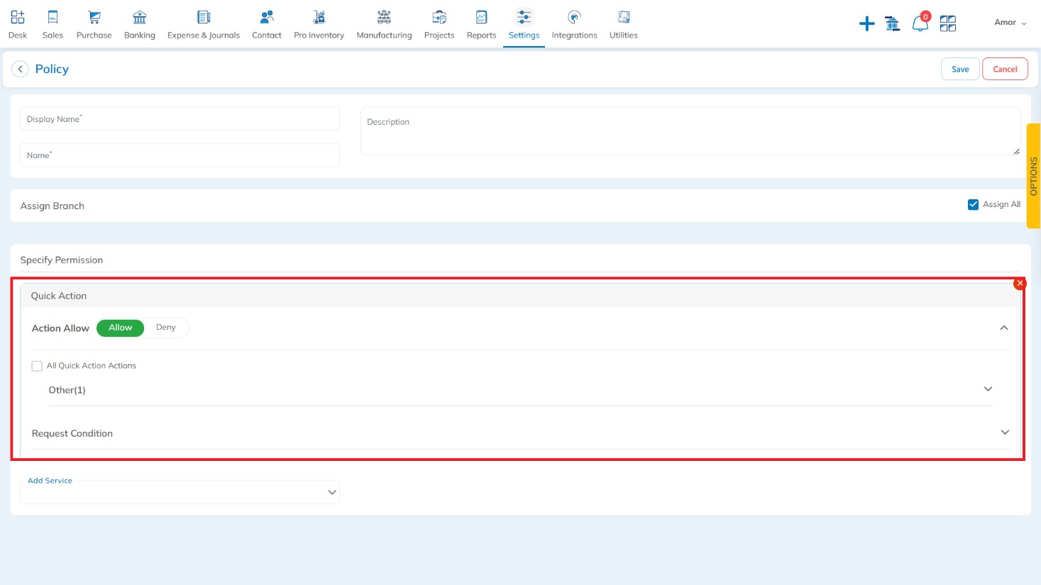Open the Desk module icon
This screenshot has width=1041, height=585.
[18, 17]
